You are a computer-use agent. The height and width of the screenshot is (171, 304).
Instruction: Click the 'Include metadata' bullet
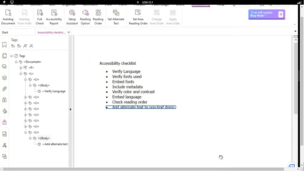pos(128,87)
